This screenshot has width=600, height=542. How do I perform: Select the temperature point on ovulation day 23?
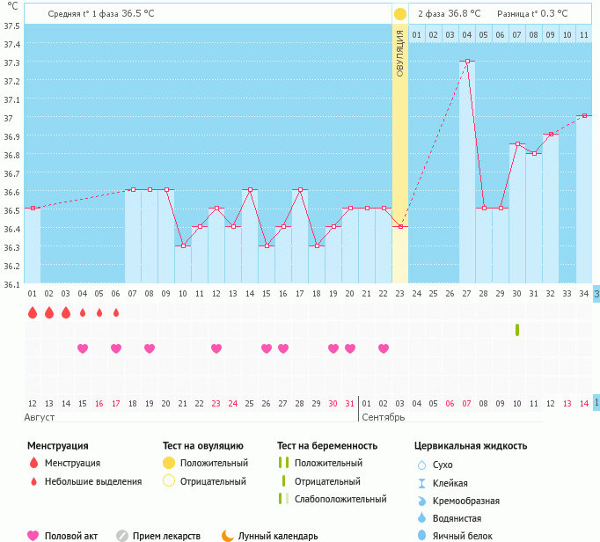(x=400, y=226)
